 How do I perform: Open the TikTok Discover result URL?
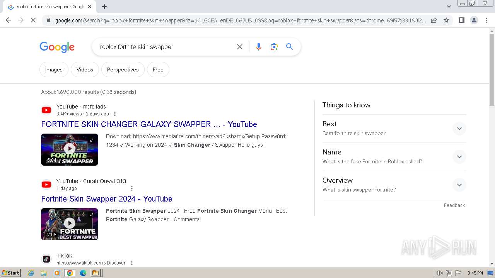(91, 263)
